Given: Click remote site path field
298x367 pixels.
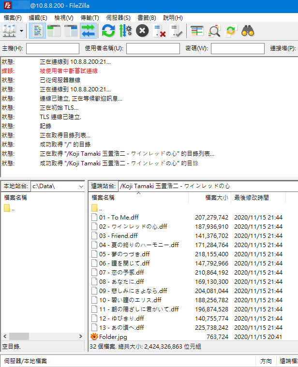Looking at the screenshot, I should (208, 186).
